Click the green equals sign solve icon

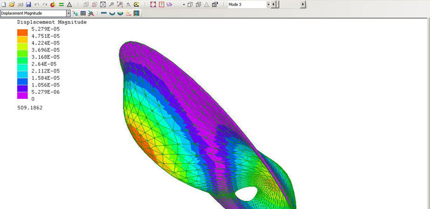(61, 4)
